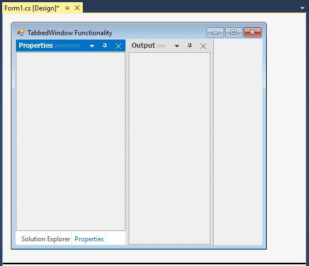The image size is (309, 266).
Task: Click the Properties panel title bar
Action: click(71, 46)
